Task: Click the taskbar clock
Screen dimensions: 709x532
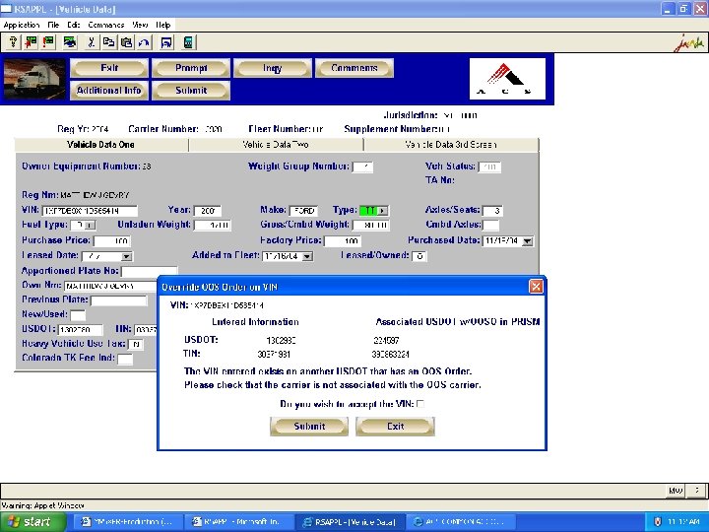Action: (x=683, y=522)
